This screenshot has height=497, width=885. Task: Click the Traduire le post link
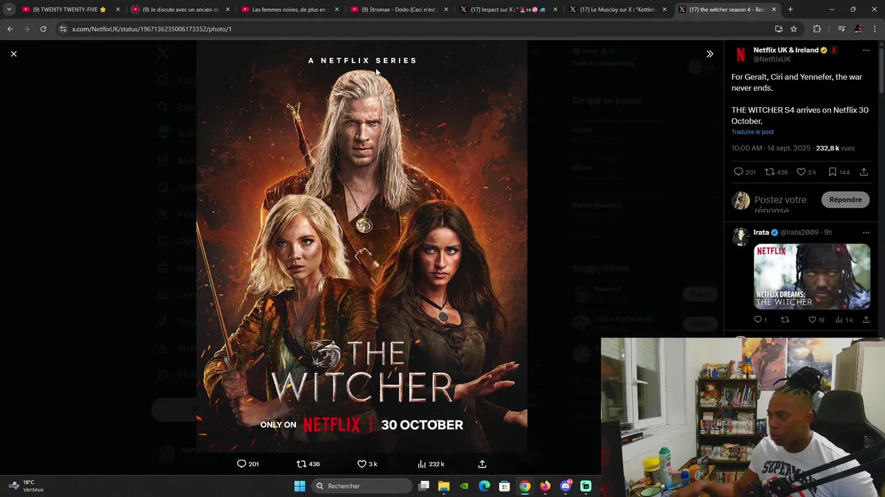(x=752, y=132)
